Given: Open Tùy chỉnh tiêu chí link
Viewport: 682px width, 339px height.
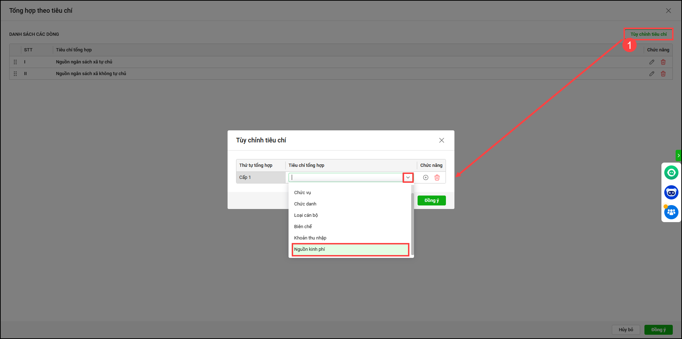Looking at the screenshot, I should (648, 34).
